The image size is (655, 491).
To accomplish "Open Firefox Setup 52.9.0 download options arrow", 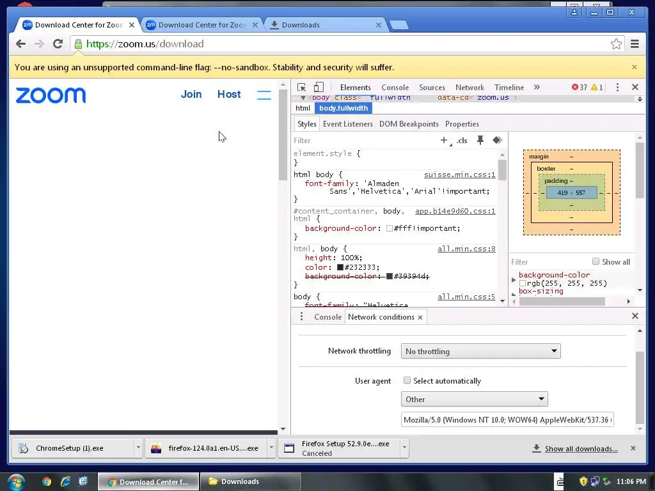I will click(404, 448).
